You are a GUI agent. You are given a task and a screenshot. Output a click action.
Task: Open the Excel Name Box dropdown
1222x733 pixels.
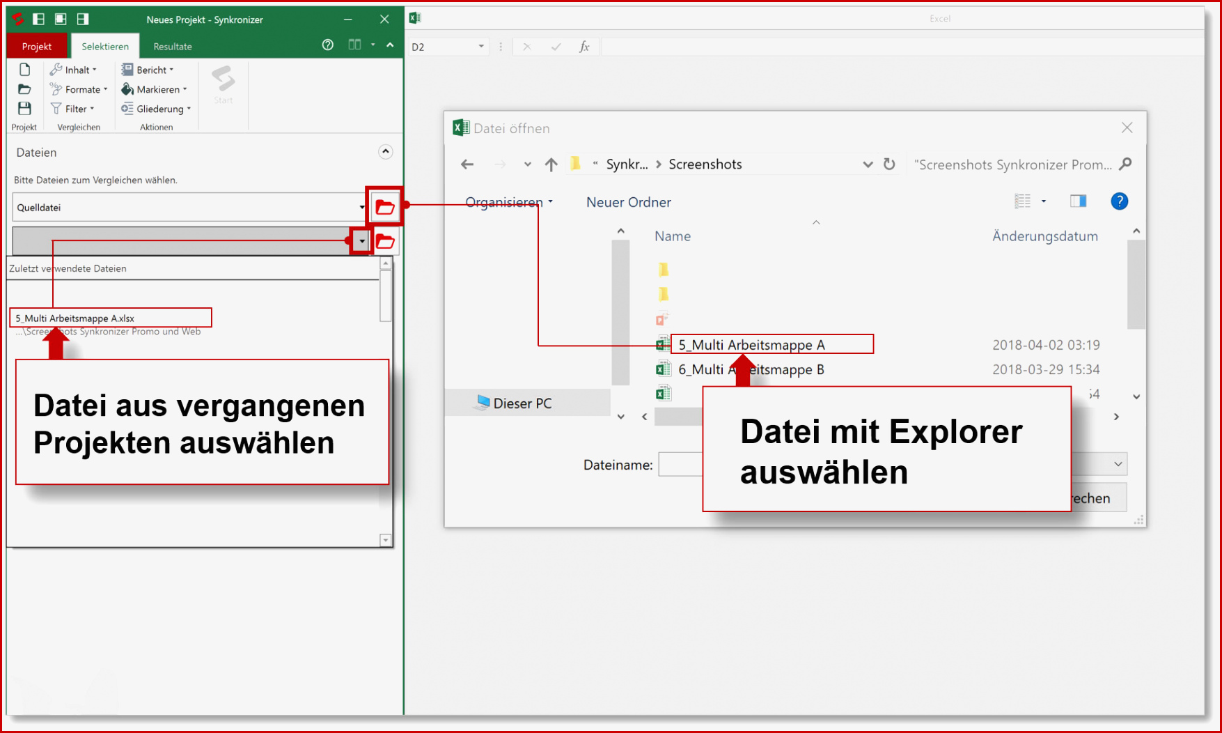pyautogui.click(x=481, y=47)
